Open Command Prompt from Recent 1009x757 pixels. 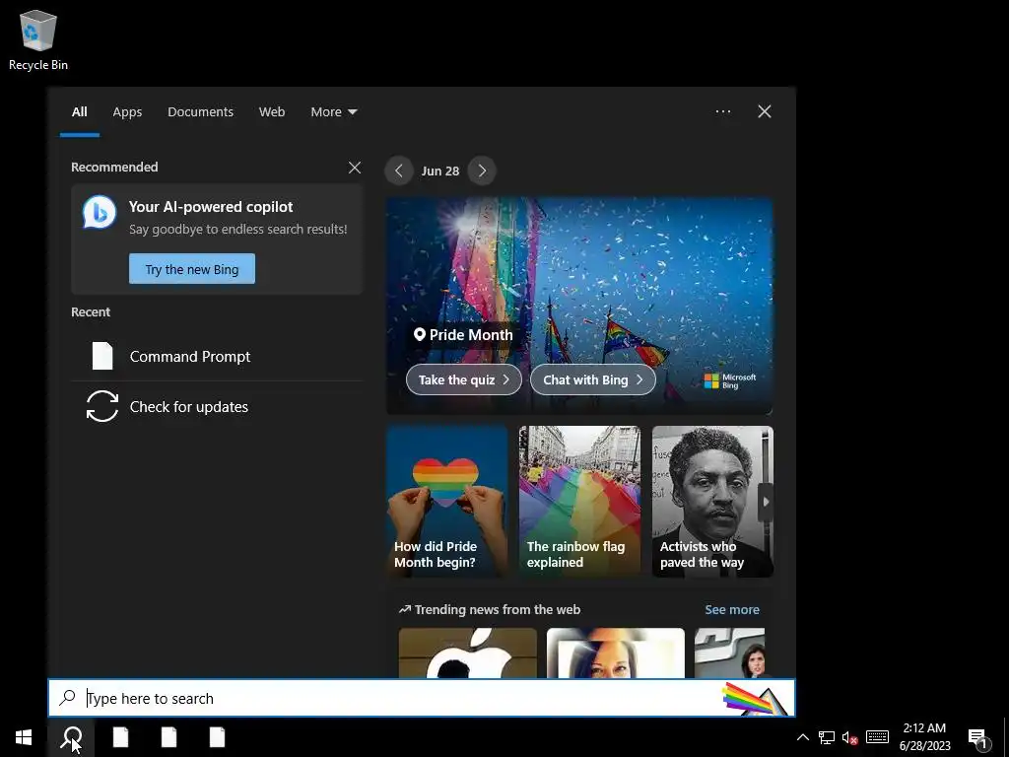pyautogui.click(x=217, y=356)
